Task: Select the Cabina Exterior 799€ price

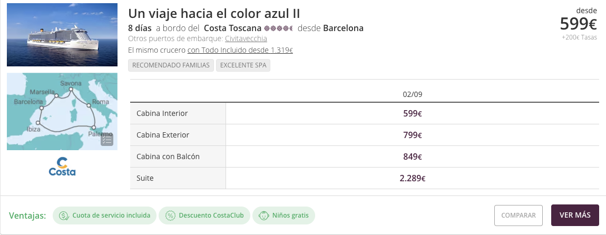Action: tap(413, 135)
